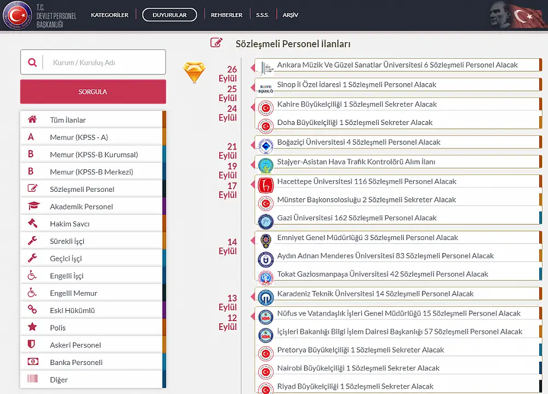The image size is (548, 394).
Task: Click the Hacettepe Üniversitesi red logo
Action: coord(266,185)
